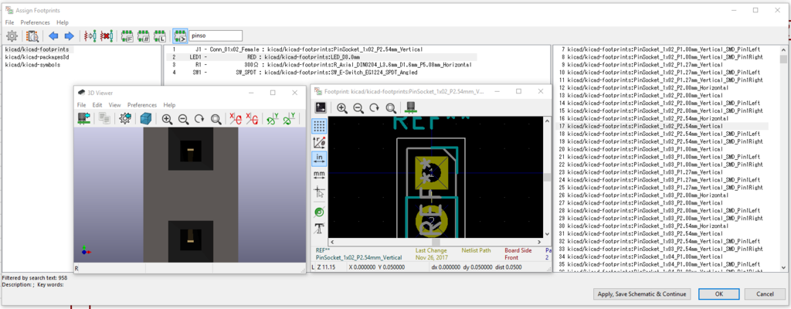Click footprint list vertical scrollbar thumb
The image size is (791, 309).
[x=783, y=59]
